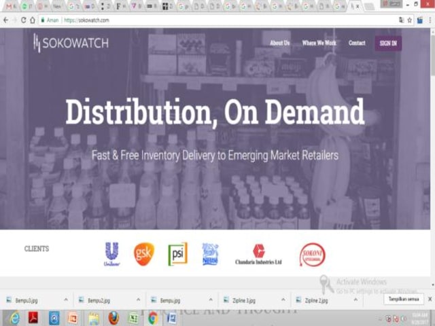This screenshot has width=435, height=326.
Task: Click the Unilever client logo
Action: pyautogui.click(x=111, y=254)
